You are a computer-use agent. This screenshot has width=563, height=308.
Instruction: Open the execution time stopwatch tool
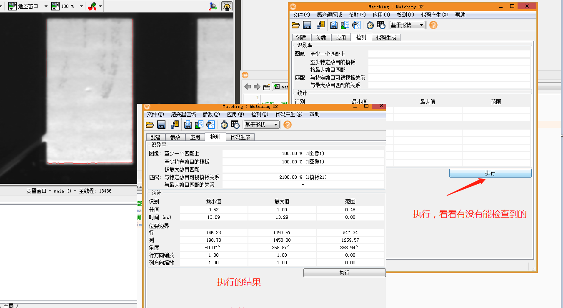tap(224, 124)
